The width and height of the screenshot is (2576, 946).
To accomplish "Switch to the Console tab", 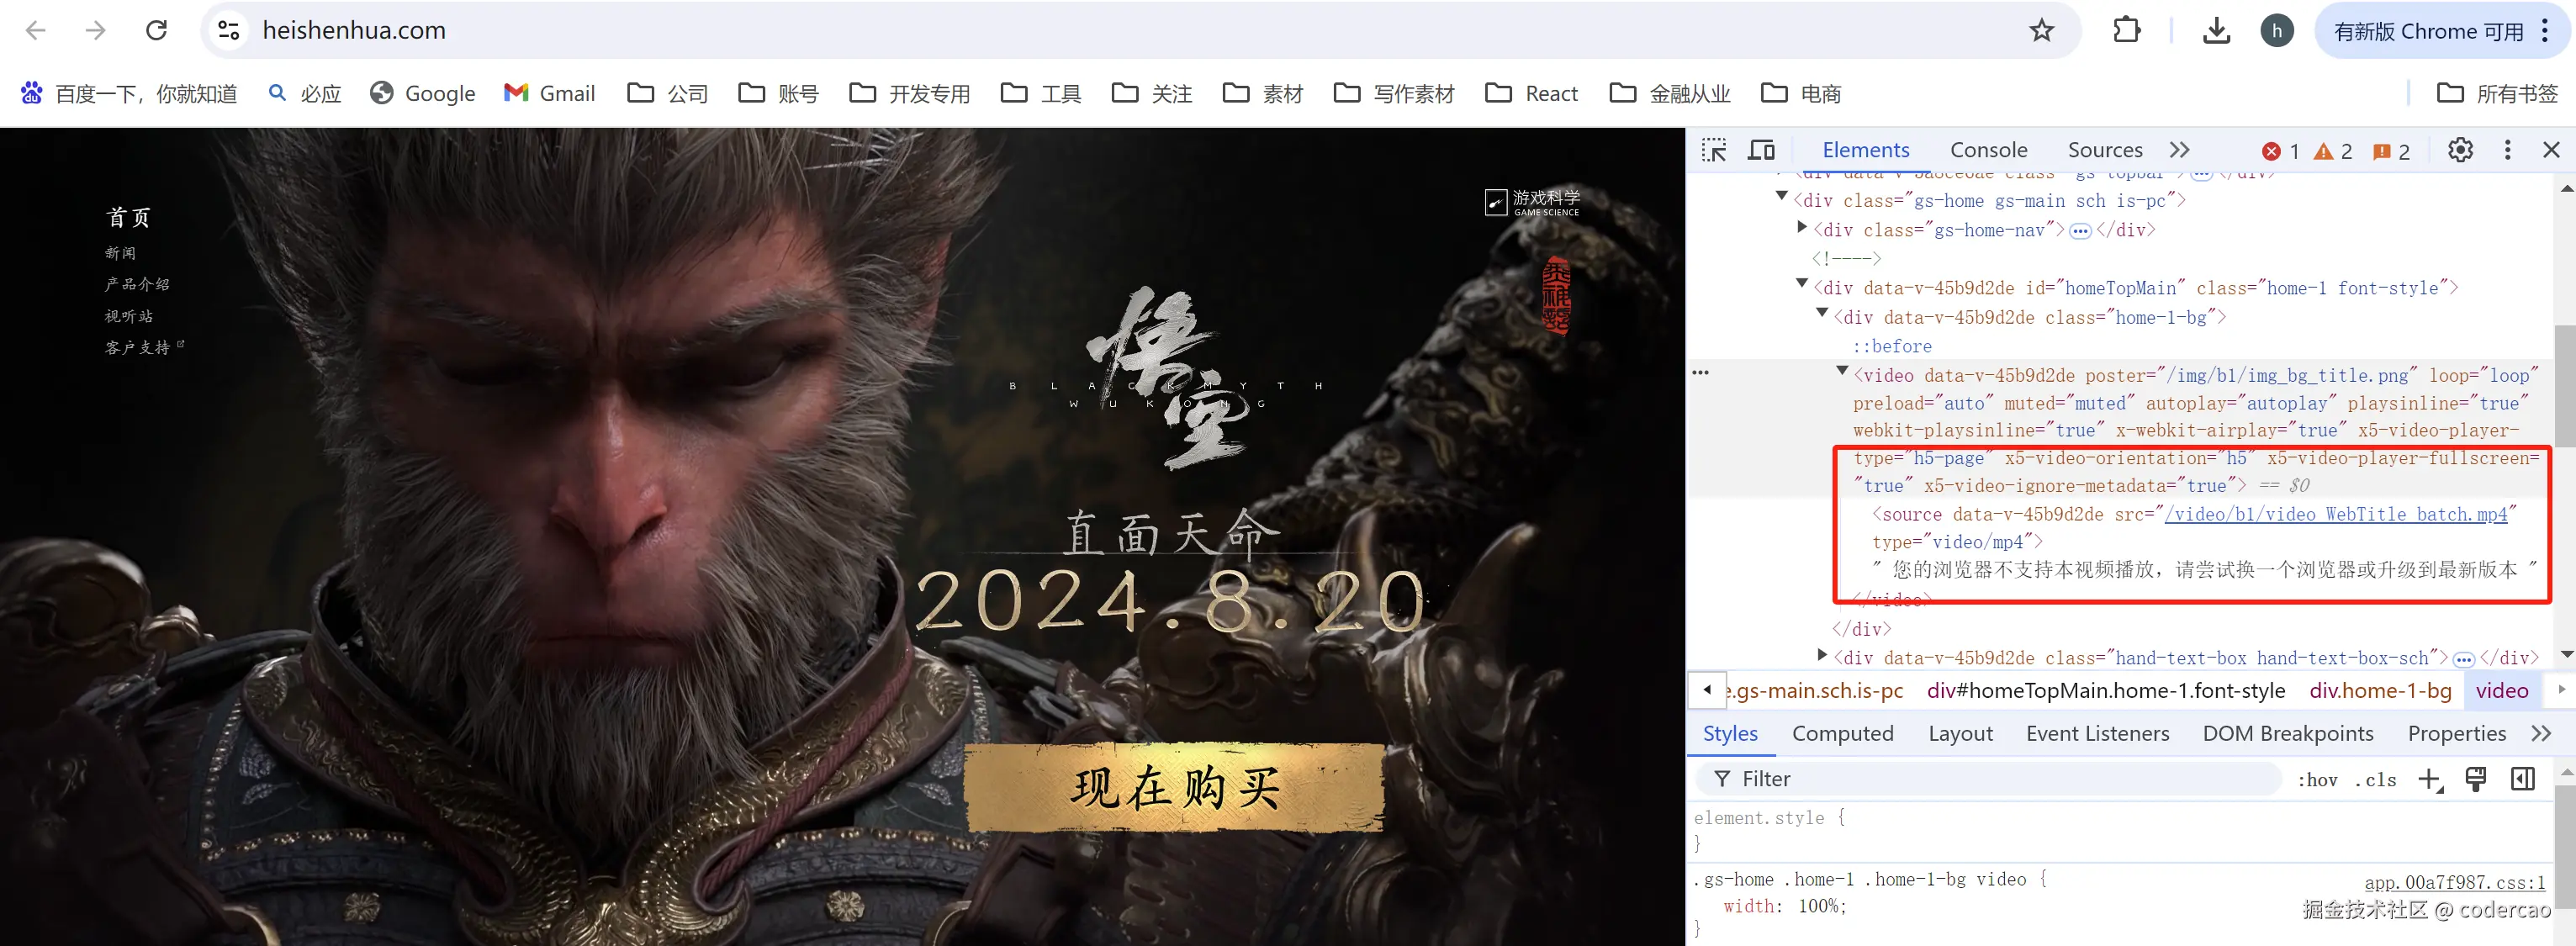I will 1988,149.
